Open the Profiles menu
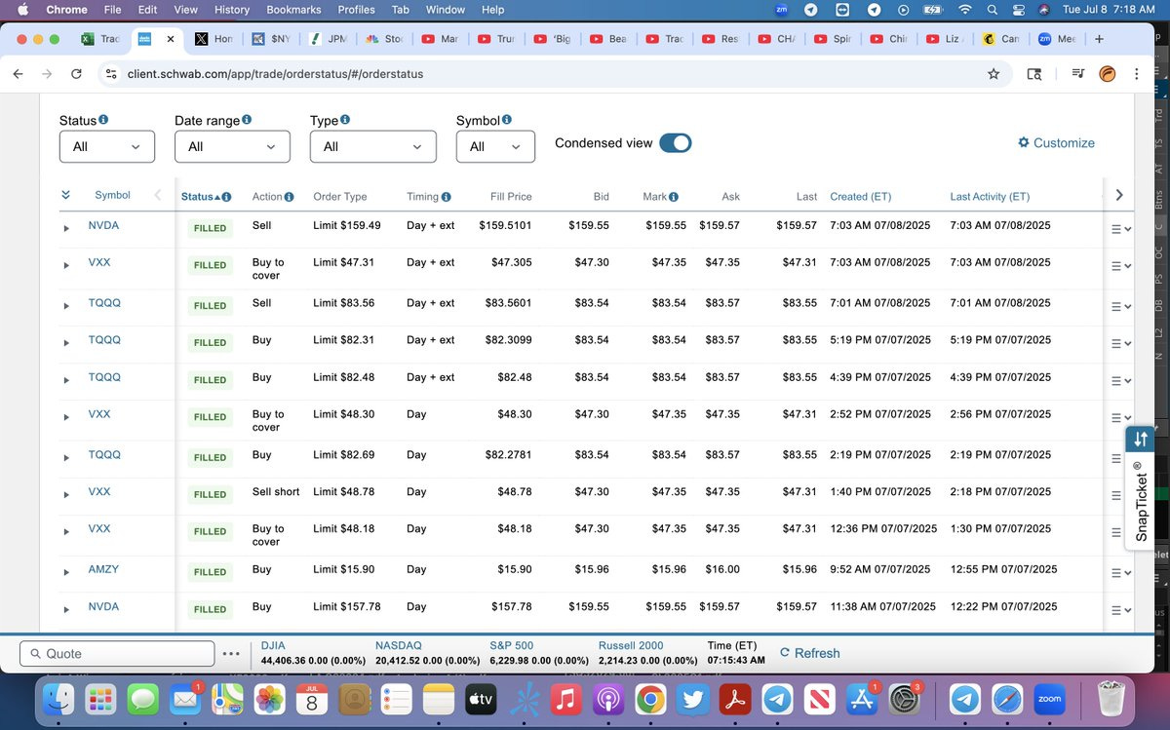 [356, 10]
